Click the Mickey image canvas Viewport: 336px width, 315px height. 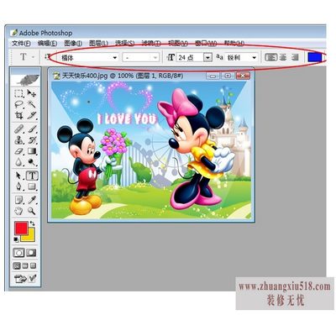151,150
